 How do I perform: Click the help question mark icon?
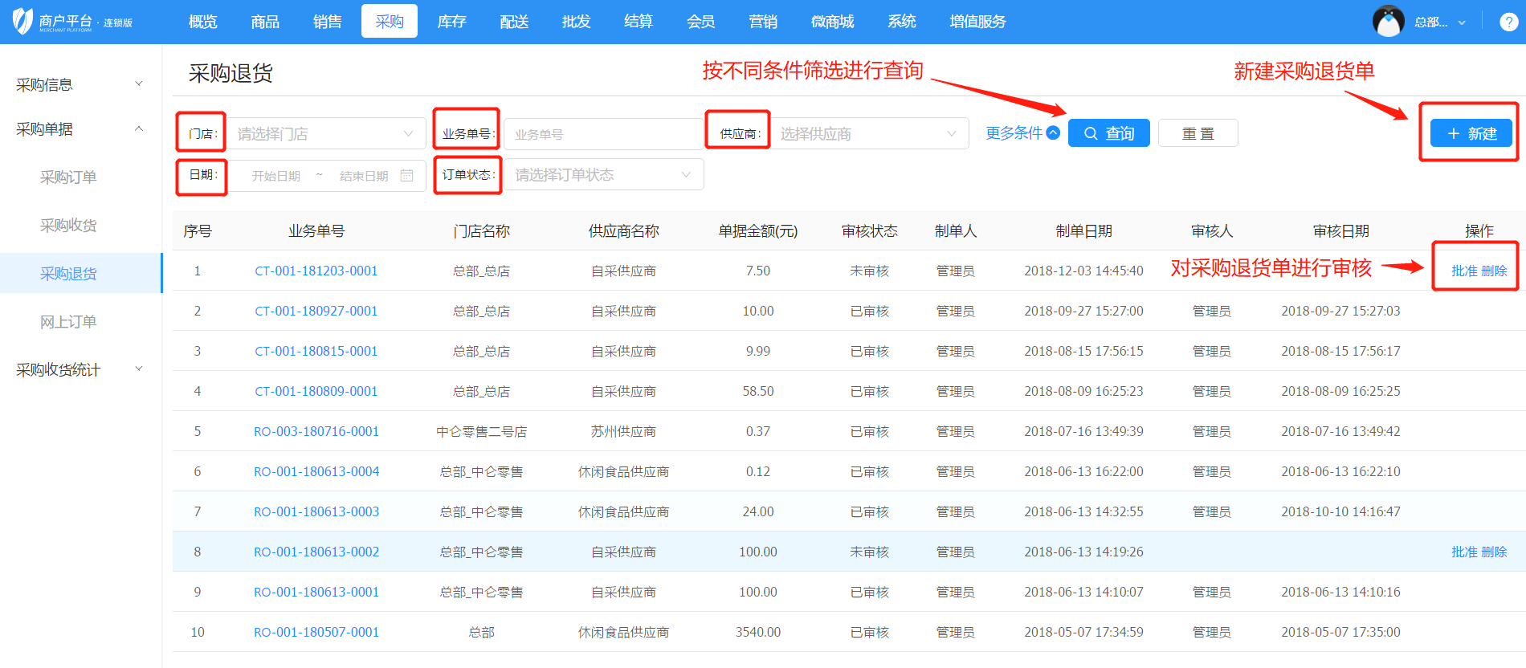pos(1508,22)
